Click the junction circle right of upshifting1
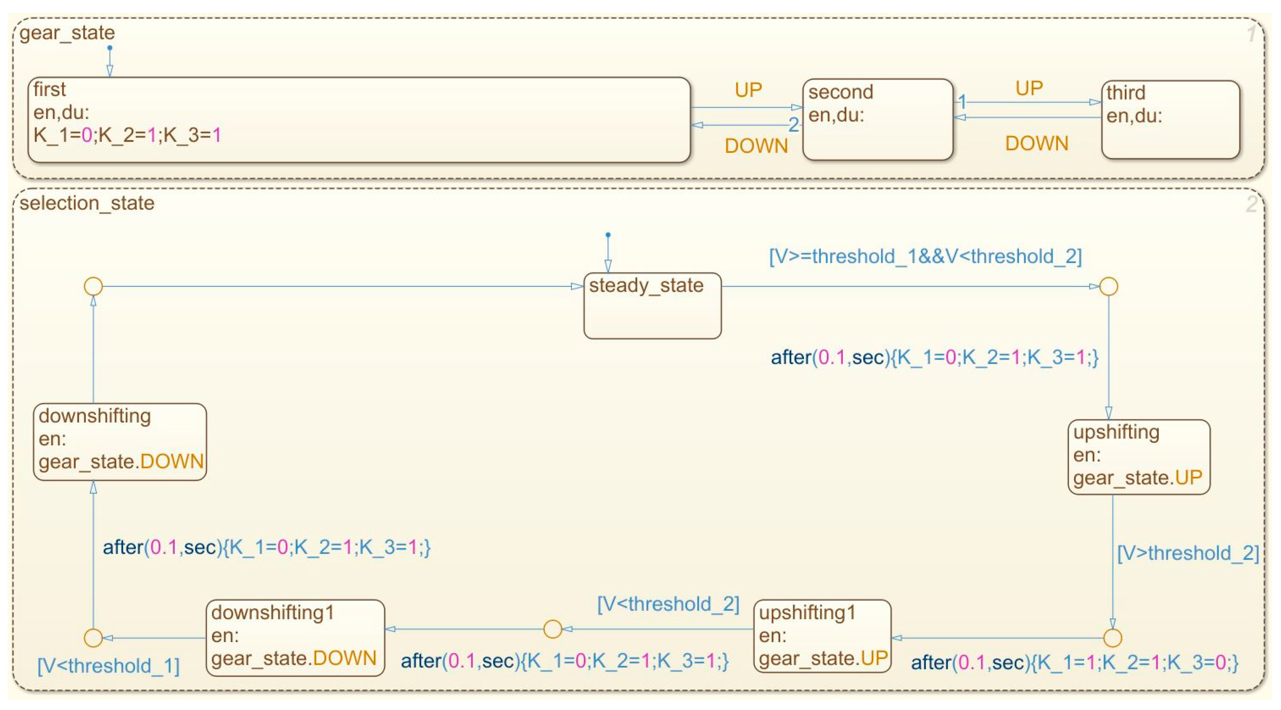The width and height of the screenshot is (1281, 710). pyautogui.click(x=1112, y=637)
